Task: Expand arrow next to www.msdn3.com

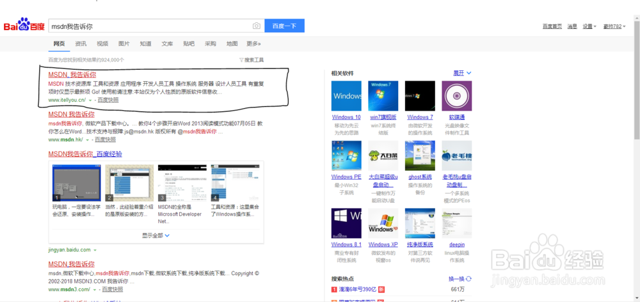Action: (x=94, y=290)
